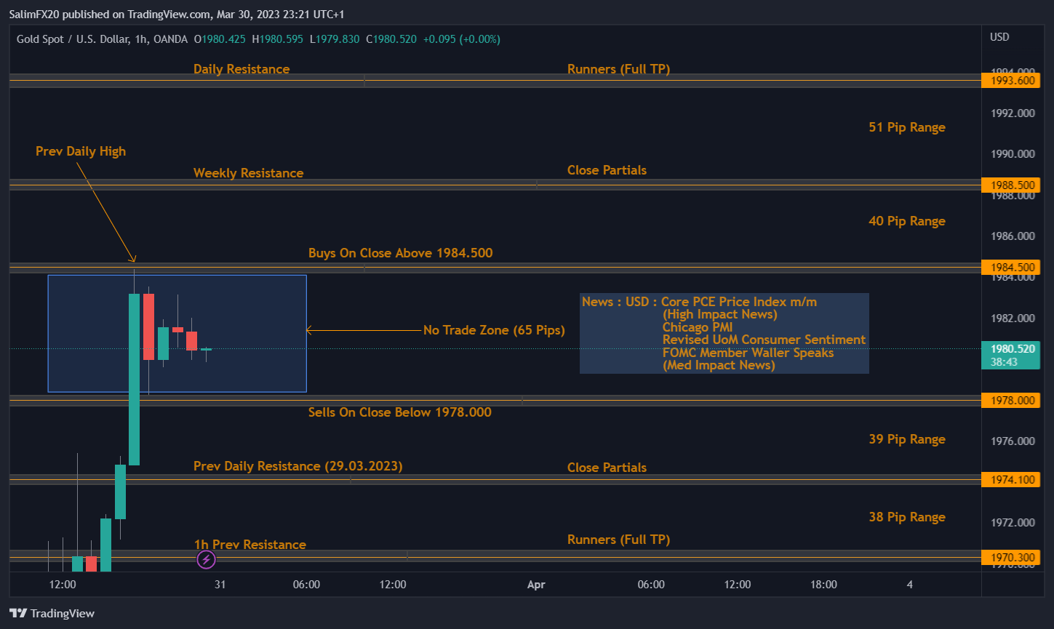Click the Apr date on time axis
This screenshot has height=629, width=1054.
click(535, 585)
